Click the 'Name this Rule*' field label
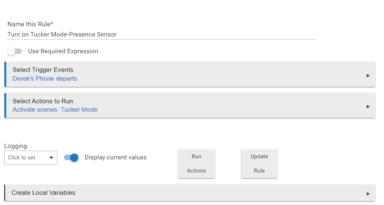 pyautogui.click(x=30, y=24)
